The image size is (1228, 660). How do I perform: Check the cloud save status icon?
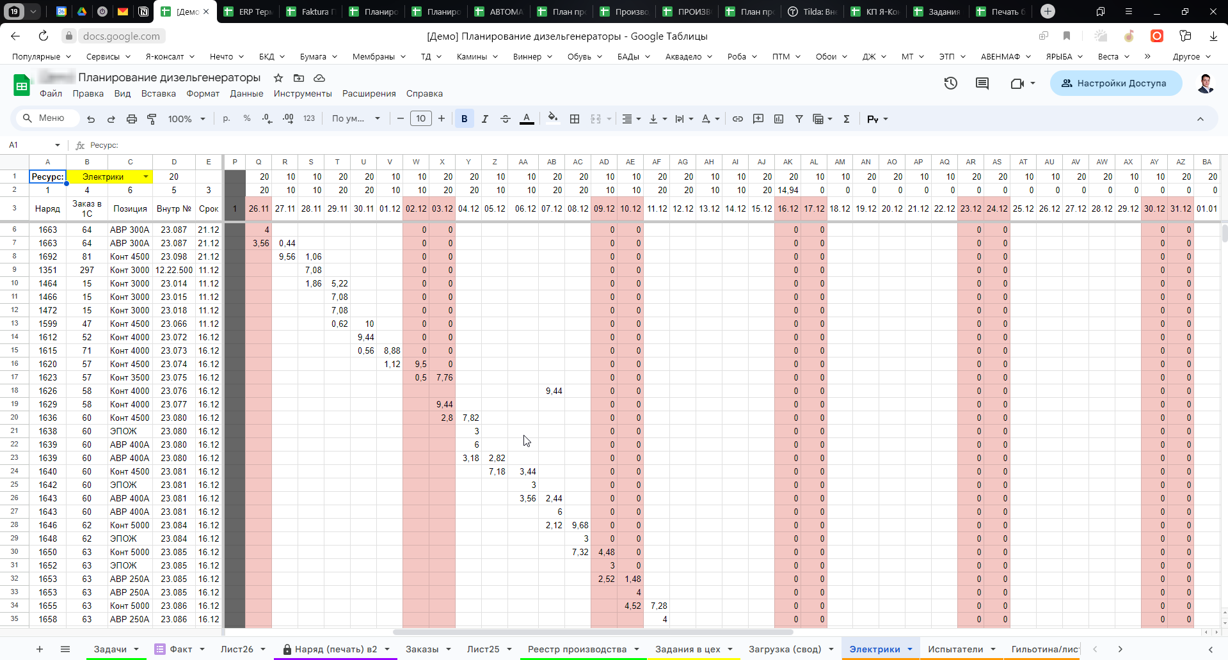(319, 78)
